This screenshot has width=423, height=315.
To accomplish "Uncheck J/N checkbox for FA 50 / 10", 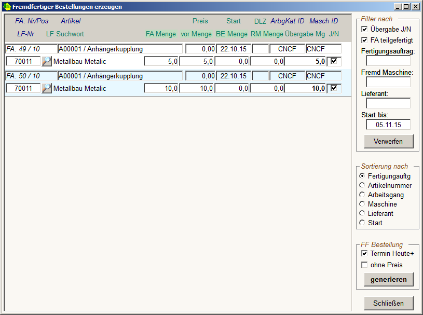I will [334, 88].
